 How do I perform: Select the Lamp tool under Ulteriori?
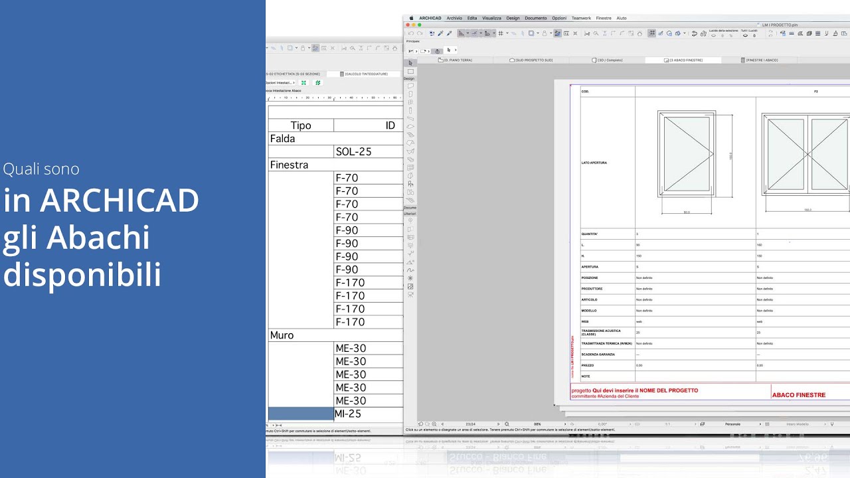pos(410,245)
